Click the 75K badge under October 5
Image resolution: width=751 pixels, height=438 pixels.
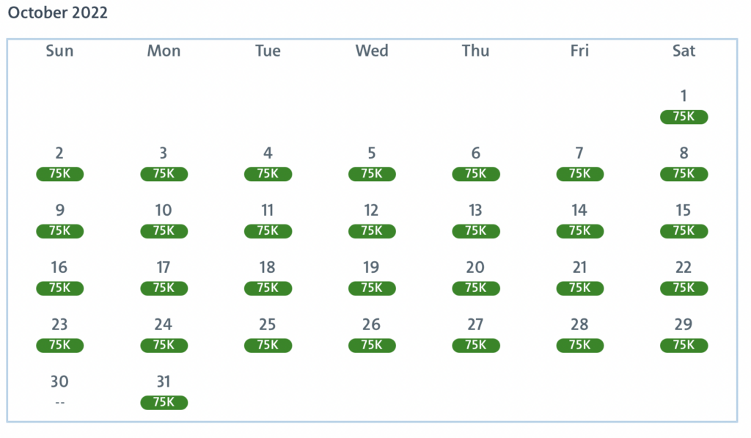[372, 174]
